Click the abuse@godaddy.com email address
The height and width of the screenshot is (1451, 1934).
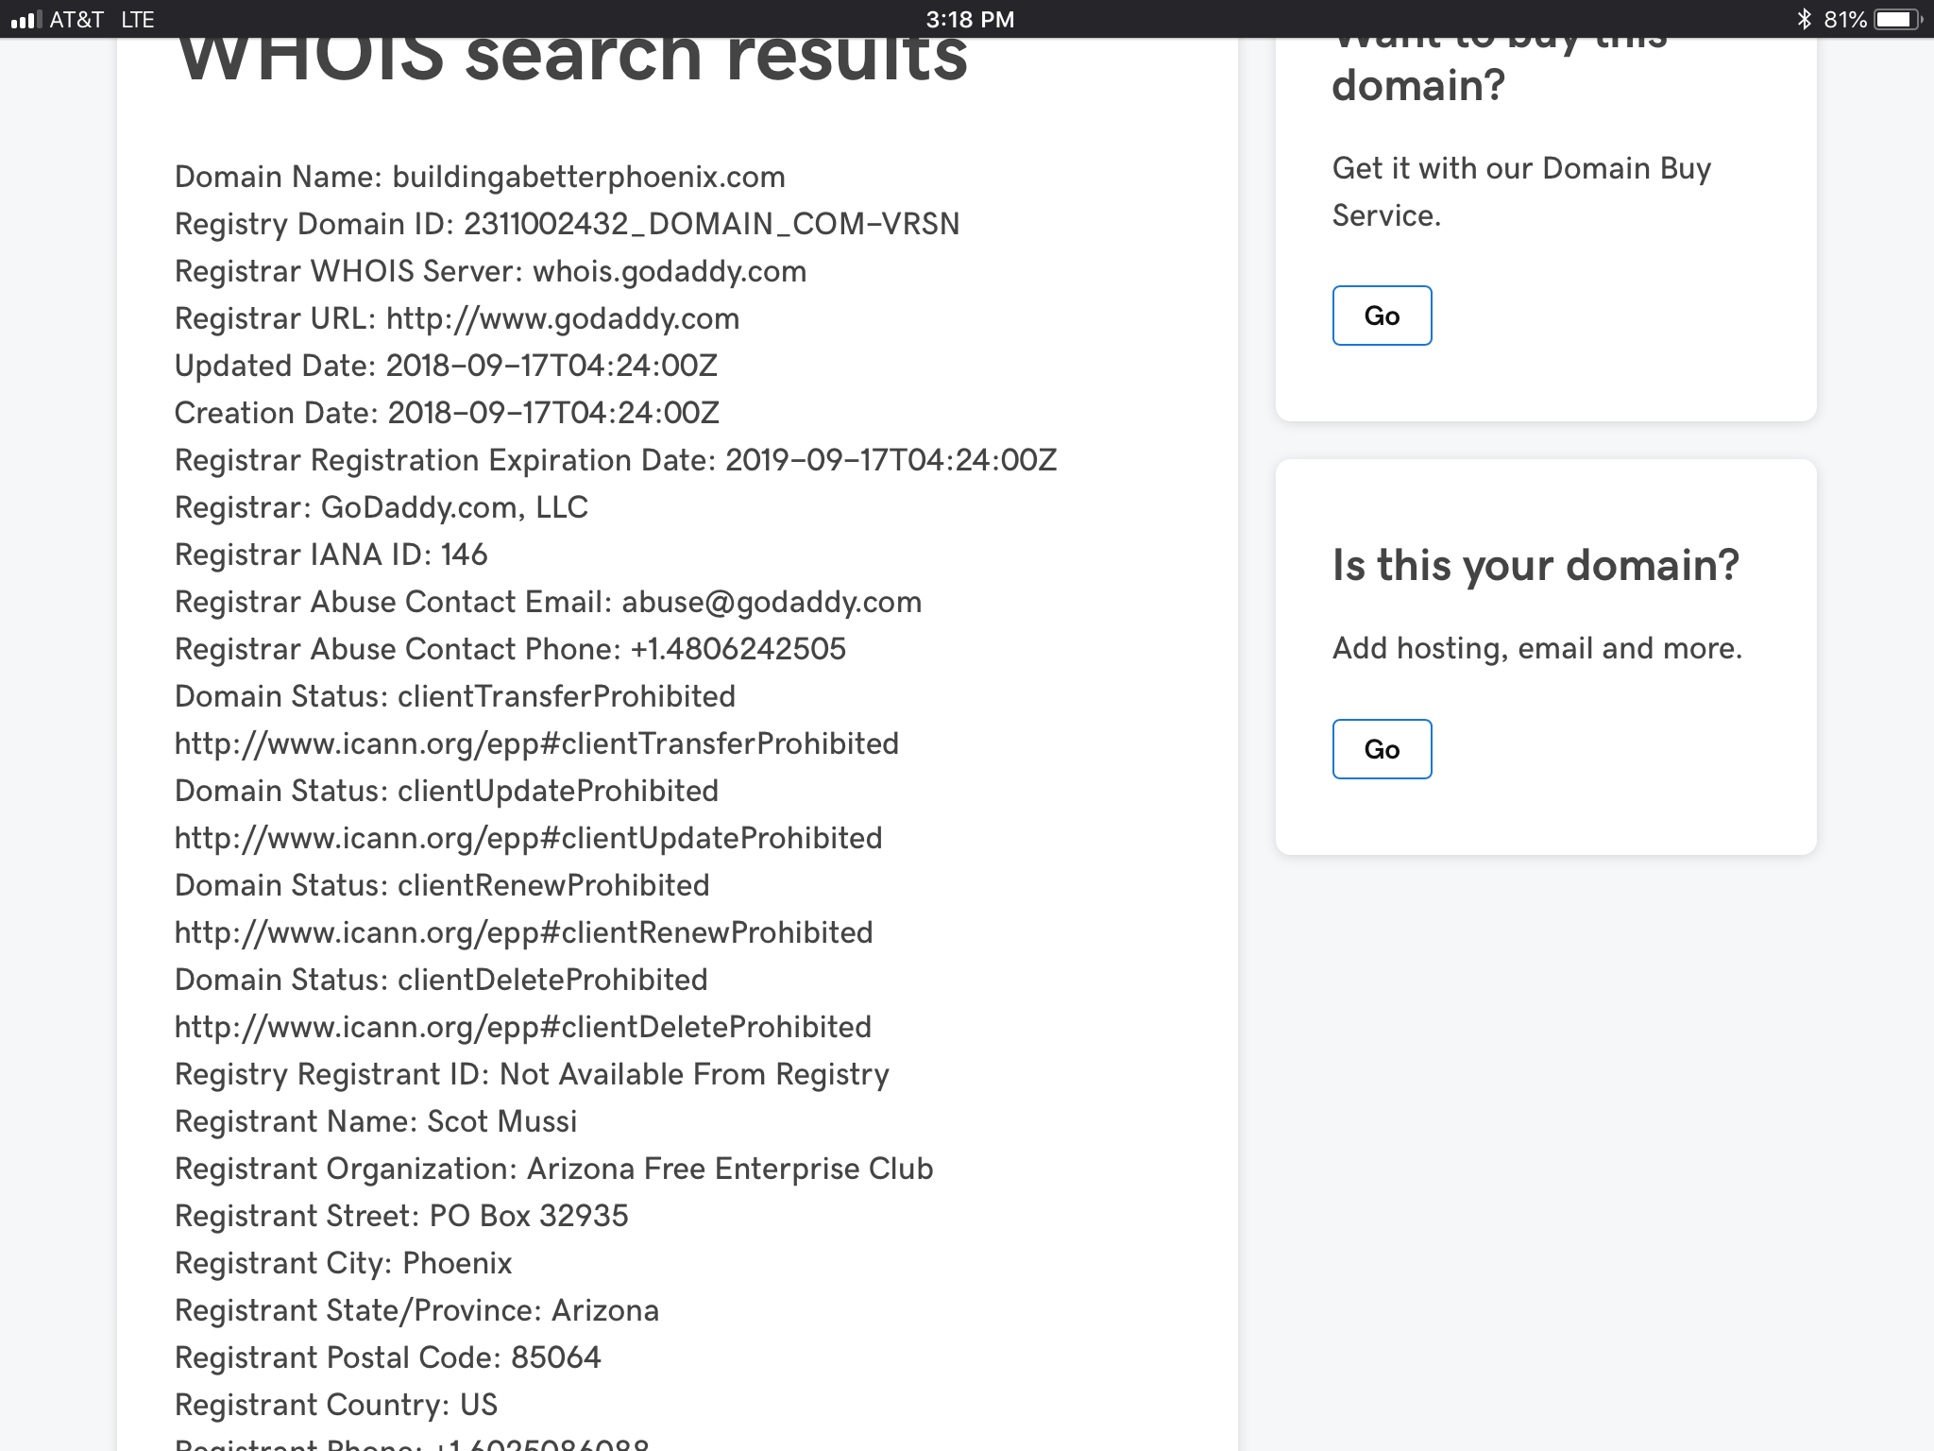click(x=771, y=603)
